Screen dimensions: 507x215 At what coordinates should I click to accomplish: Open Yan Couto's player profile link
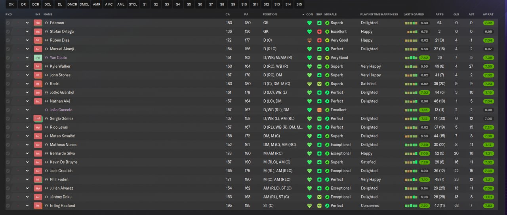coord(58,58)
